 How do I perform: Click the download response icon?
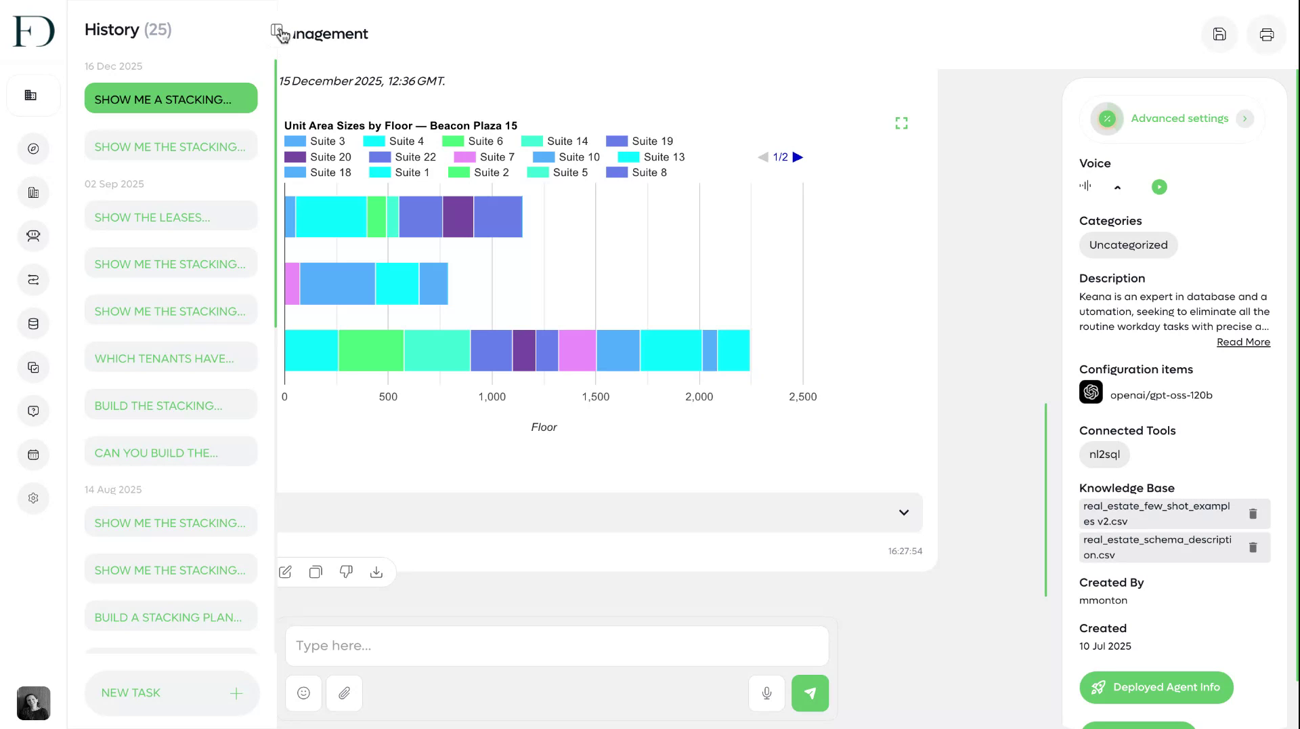pos(376,572)
